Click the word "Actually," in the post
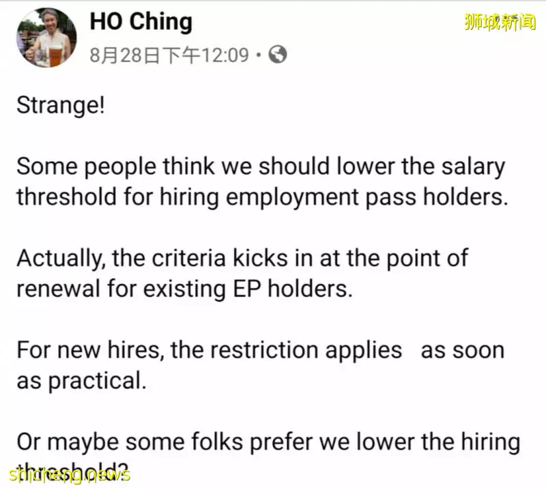 point(61,259)
